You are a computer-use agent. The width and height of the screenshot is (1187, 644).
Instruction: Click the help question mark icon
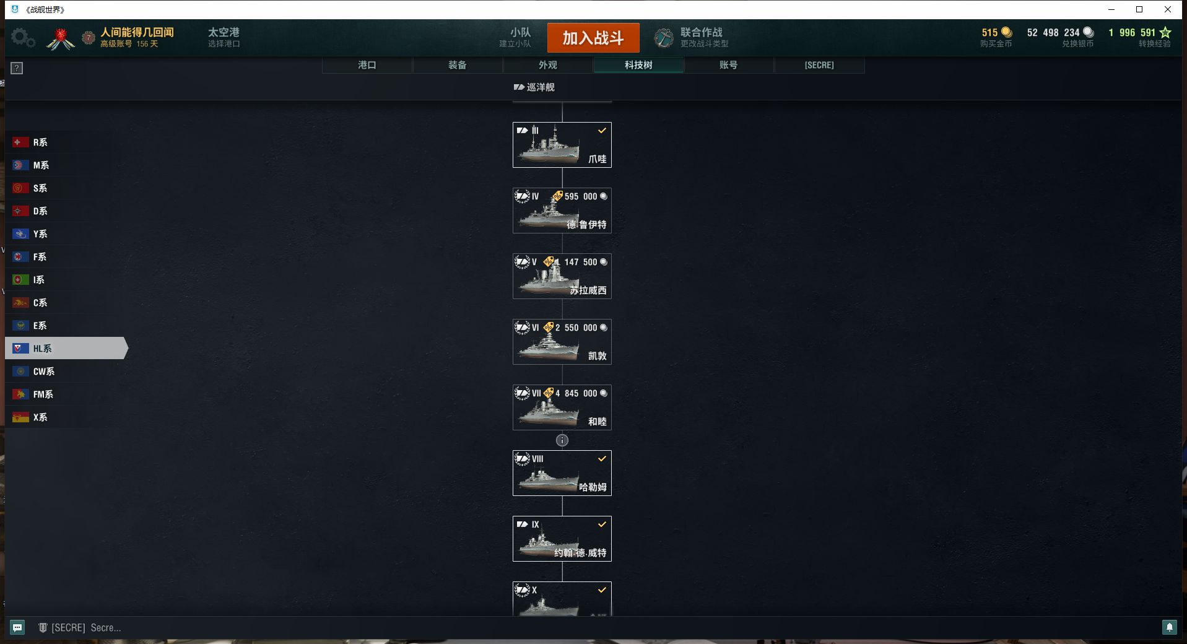tap(17, 68)
